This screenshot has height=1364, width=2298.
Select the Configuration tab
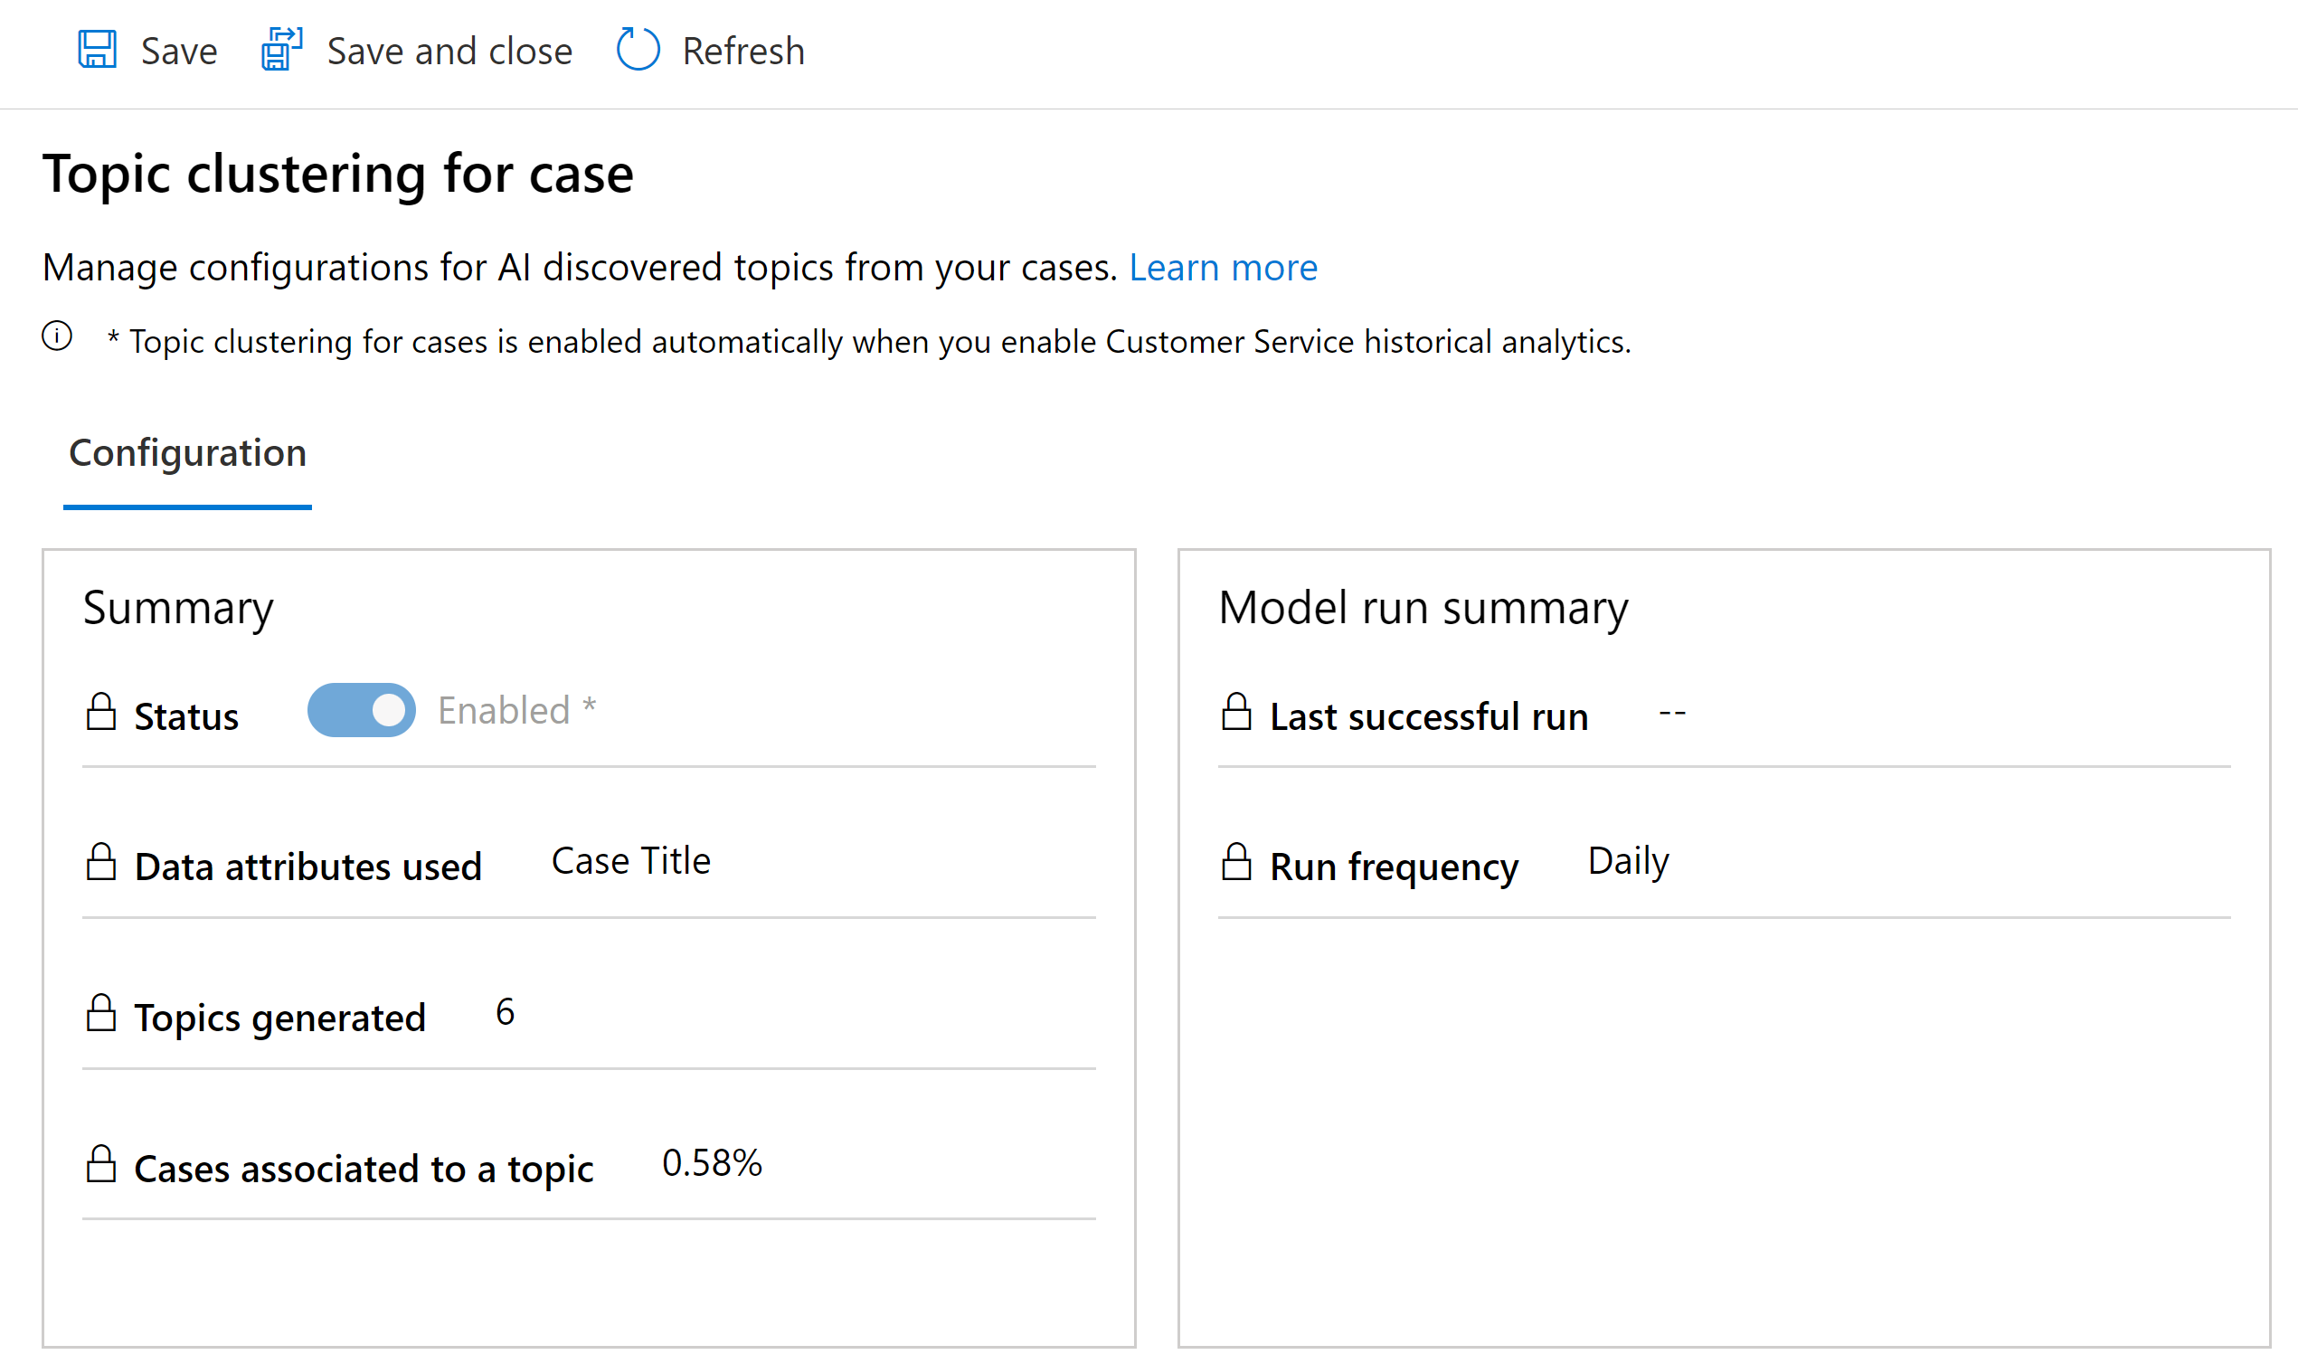pyautogui.click(x=186, y=453)
